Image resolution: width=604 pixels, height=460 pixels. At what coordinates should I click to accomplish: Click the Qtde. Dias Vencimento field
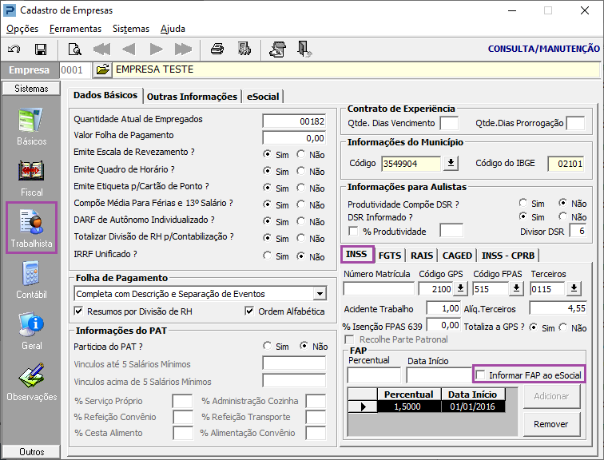click(449, 123)
